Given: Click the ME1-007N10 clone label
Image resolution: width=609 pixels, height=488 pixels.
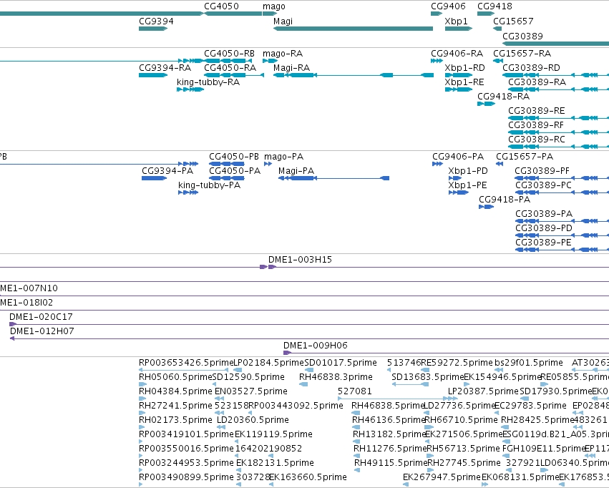Looking at the screenshot, I should 29,288.
